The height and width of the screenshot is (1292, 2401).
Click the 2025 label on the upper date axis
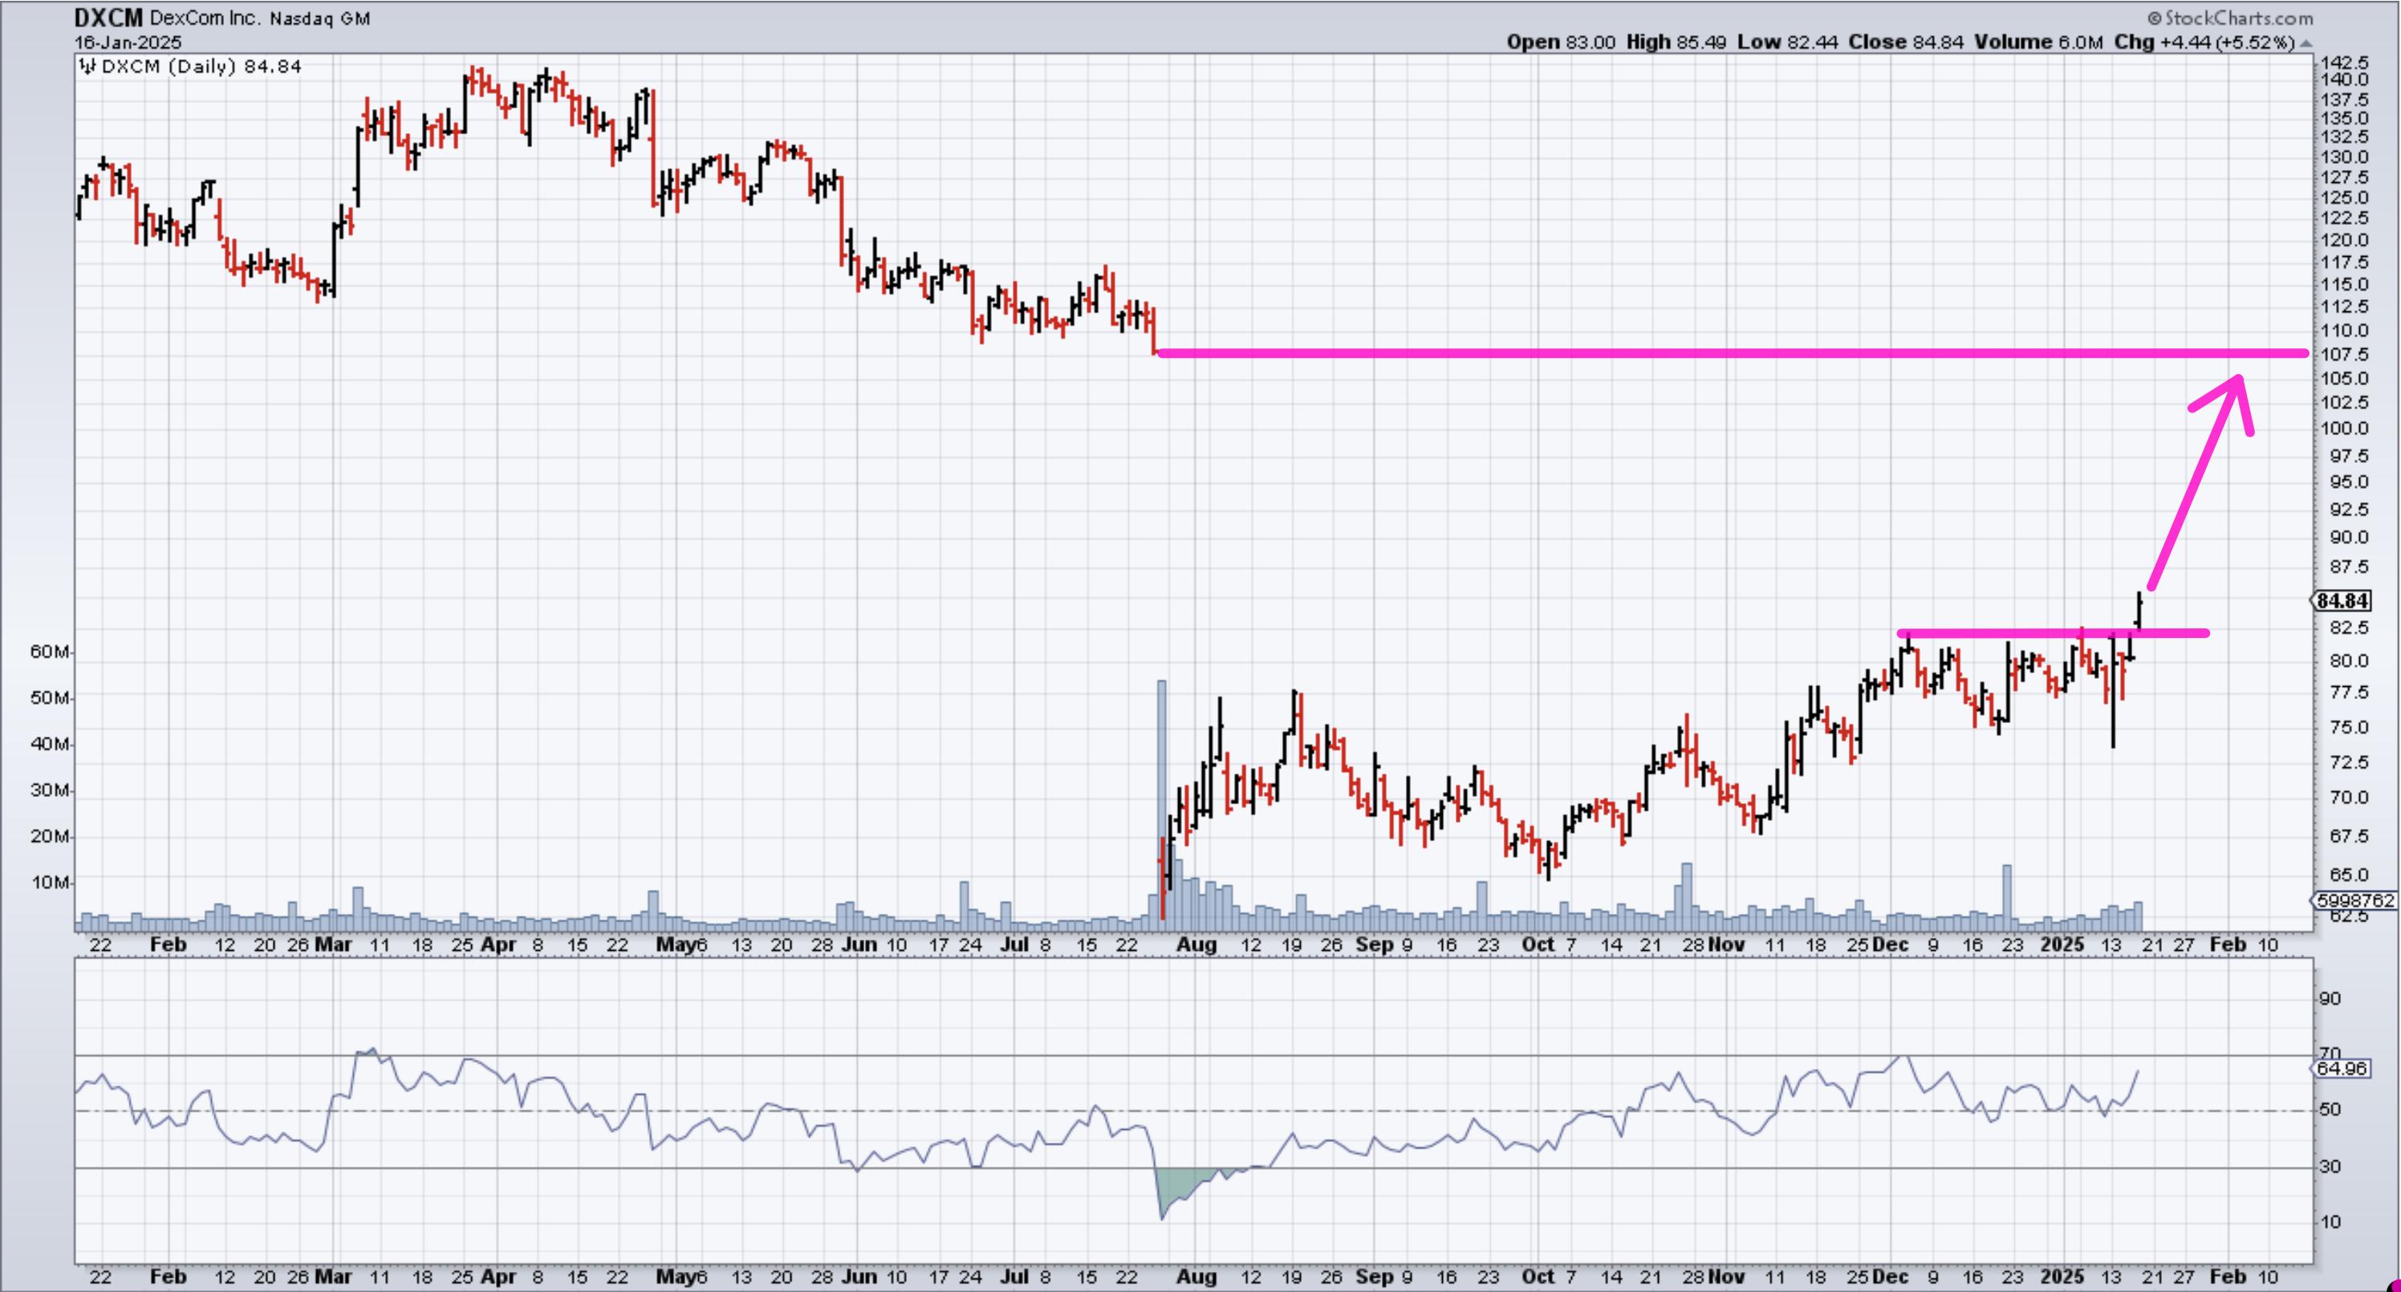coord(2062,945)
